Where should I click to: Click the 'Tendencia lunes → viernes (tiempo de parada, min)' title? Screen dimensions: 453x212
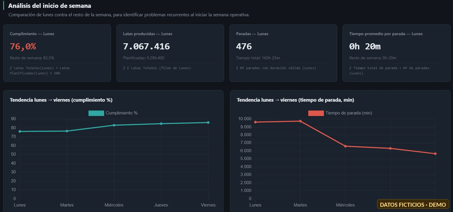click(x=295, y=100)
